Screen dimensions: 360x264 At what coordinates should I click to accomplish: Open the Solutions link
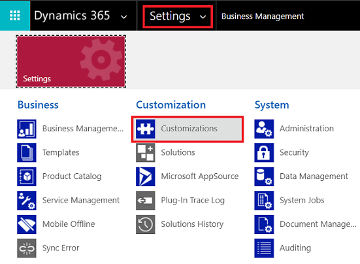pyautogui.click(x=178, y=152)
